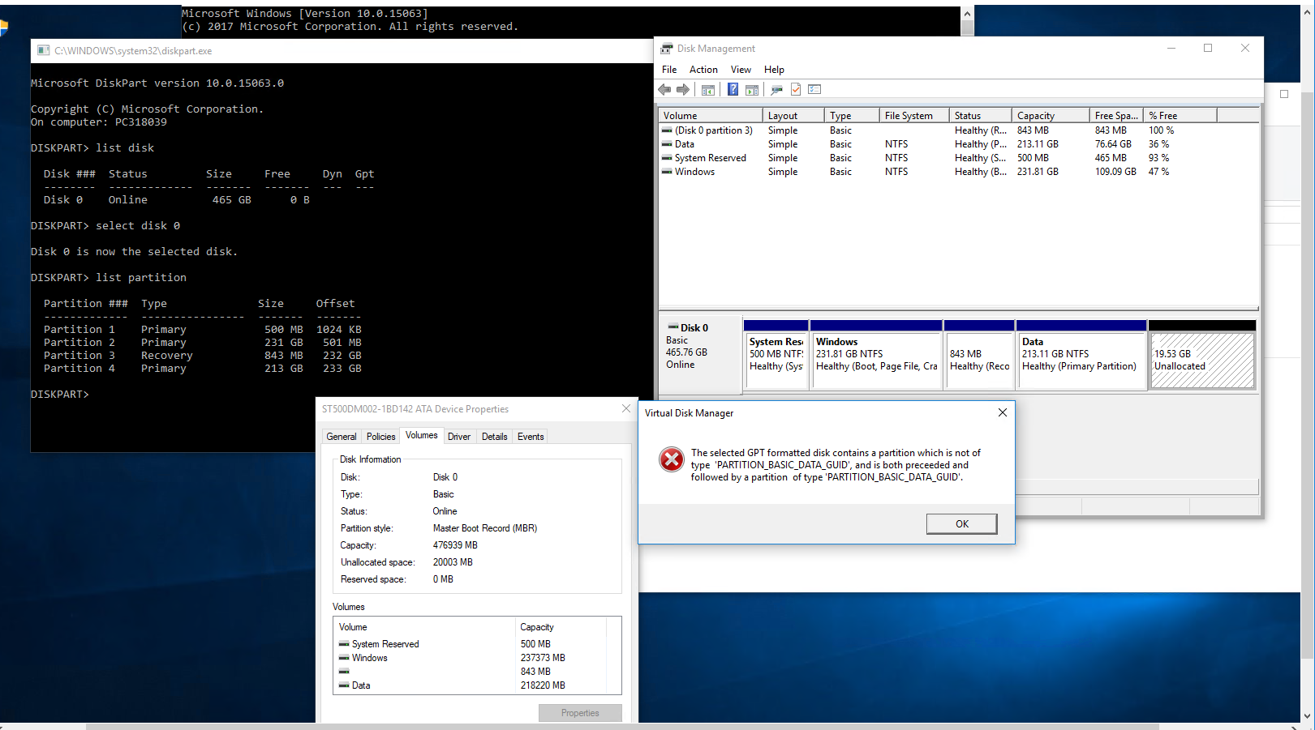This screenshot has height=730, width=1315.
Task: Sort by the Layout column header
Action: pos(793,116)
